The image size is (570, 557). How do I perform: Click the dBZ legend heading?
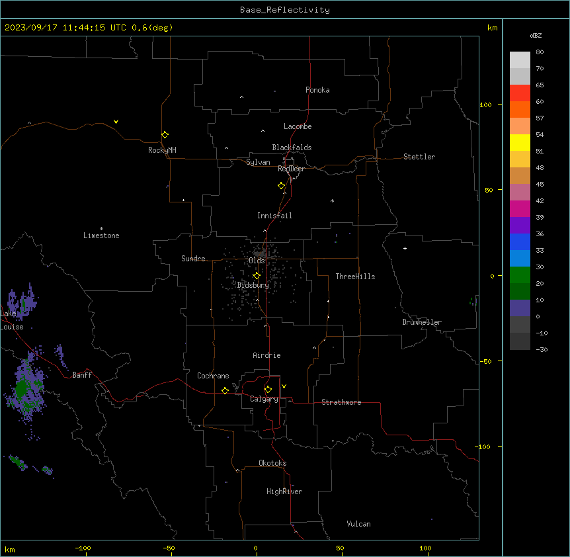536,35
